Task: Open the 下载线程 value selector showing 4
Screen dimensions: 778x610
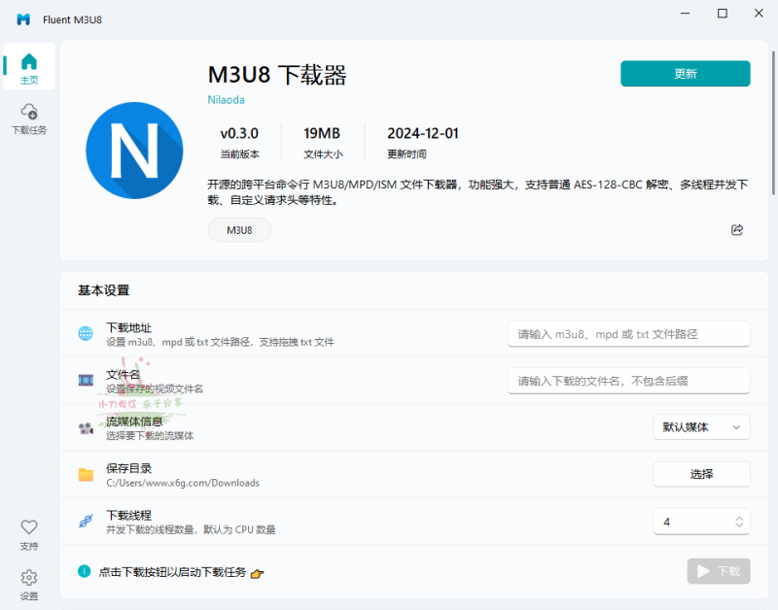Action: [701, 522]
